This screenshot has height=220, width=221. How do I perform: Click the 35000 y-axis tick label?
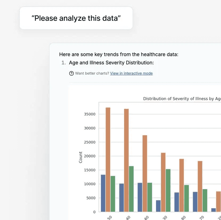coord(90,114)
